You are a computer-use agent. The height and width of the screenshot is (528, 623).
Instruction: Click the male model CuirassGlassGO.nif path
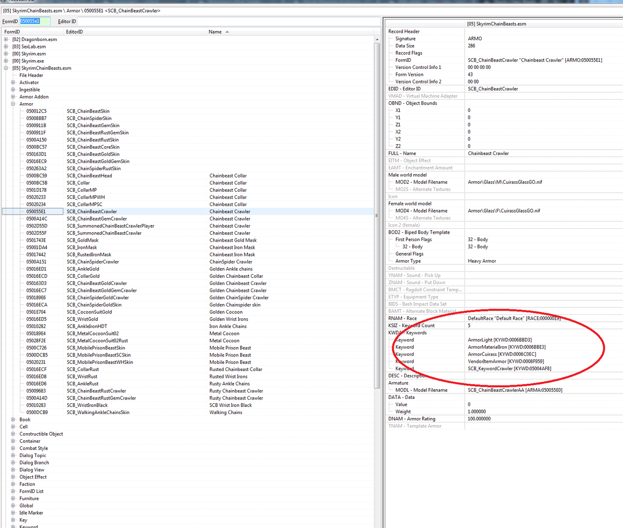[505, 182]
